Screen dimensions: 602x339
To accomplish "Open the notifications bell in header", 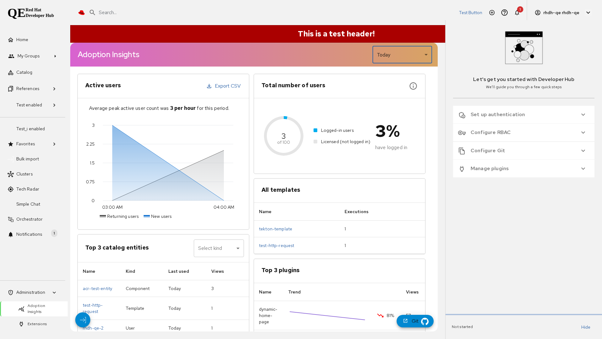I will tap(517, 13).
